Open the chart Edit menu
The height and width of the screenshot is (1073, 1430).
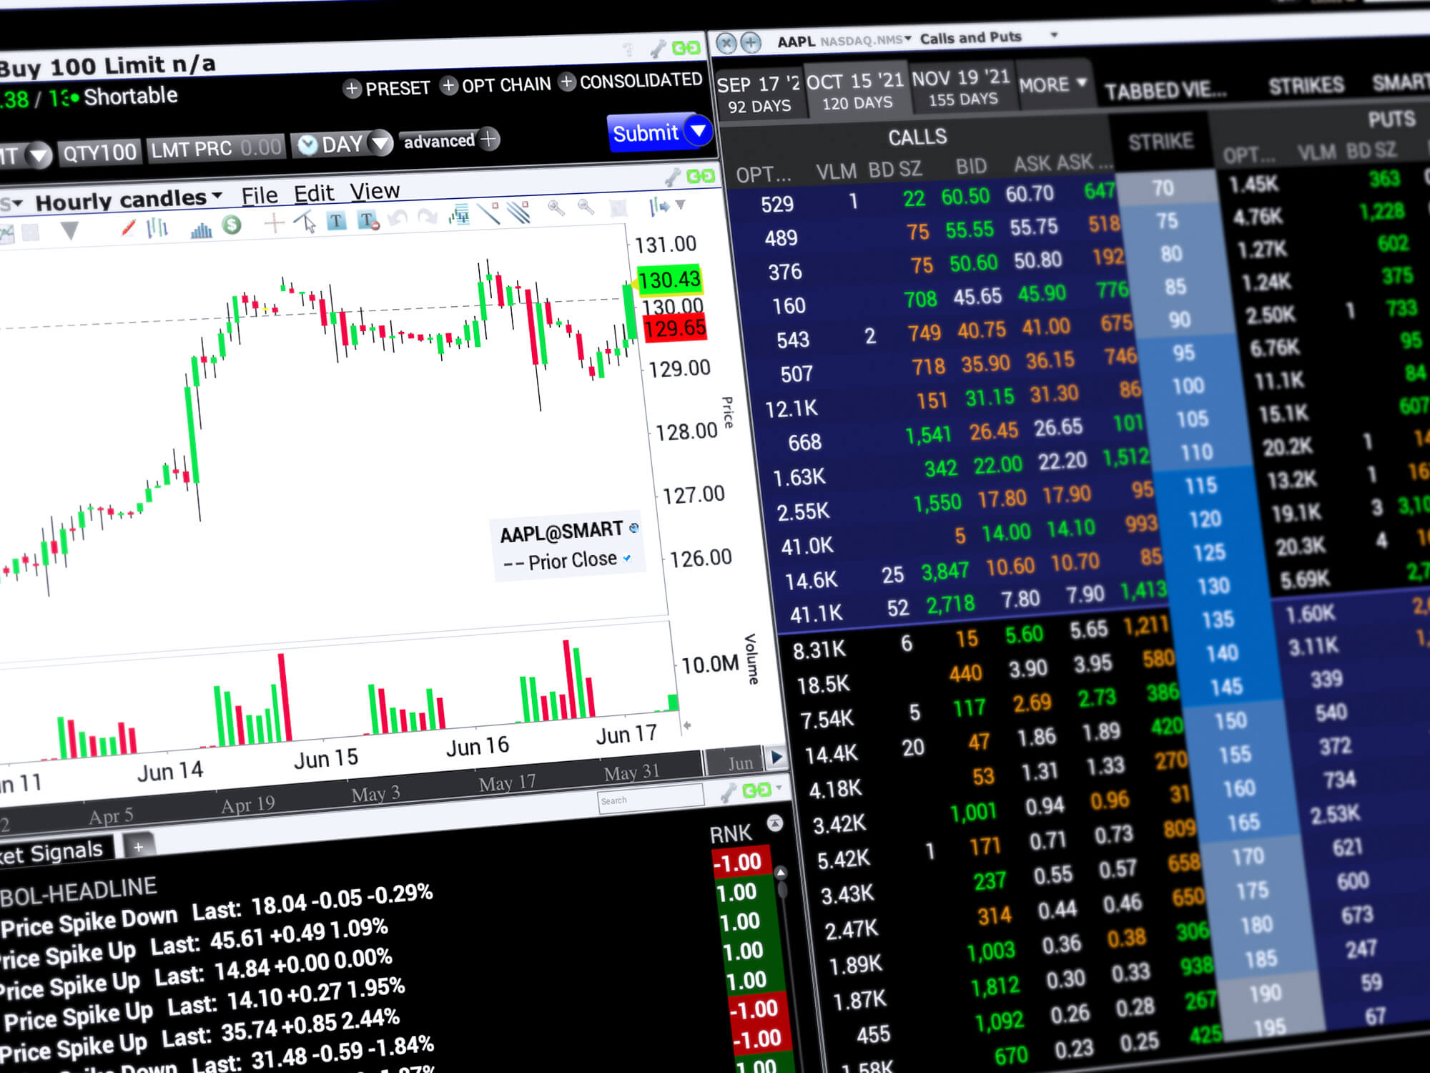coord(314,193)
